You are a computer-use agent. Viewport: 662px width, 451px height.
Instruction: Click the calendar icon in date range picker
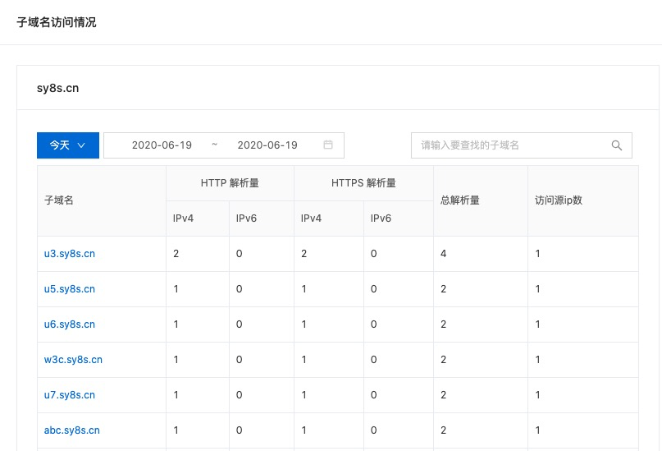pyautogui.click(x=328, y=145)
